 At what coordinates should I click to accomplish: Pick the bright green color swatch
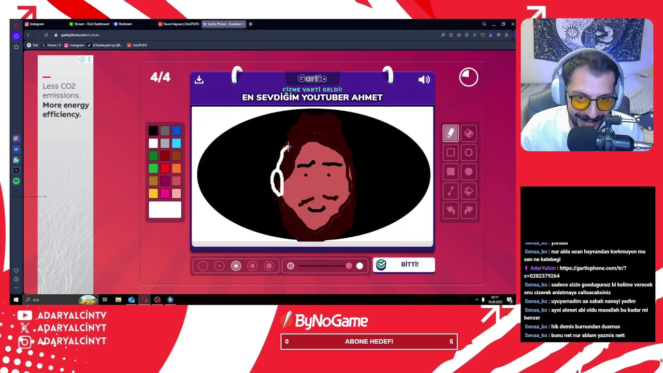[x=153, y=168]
